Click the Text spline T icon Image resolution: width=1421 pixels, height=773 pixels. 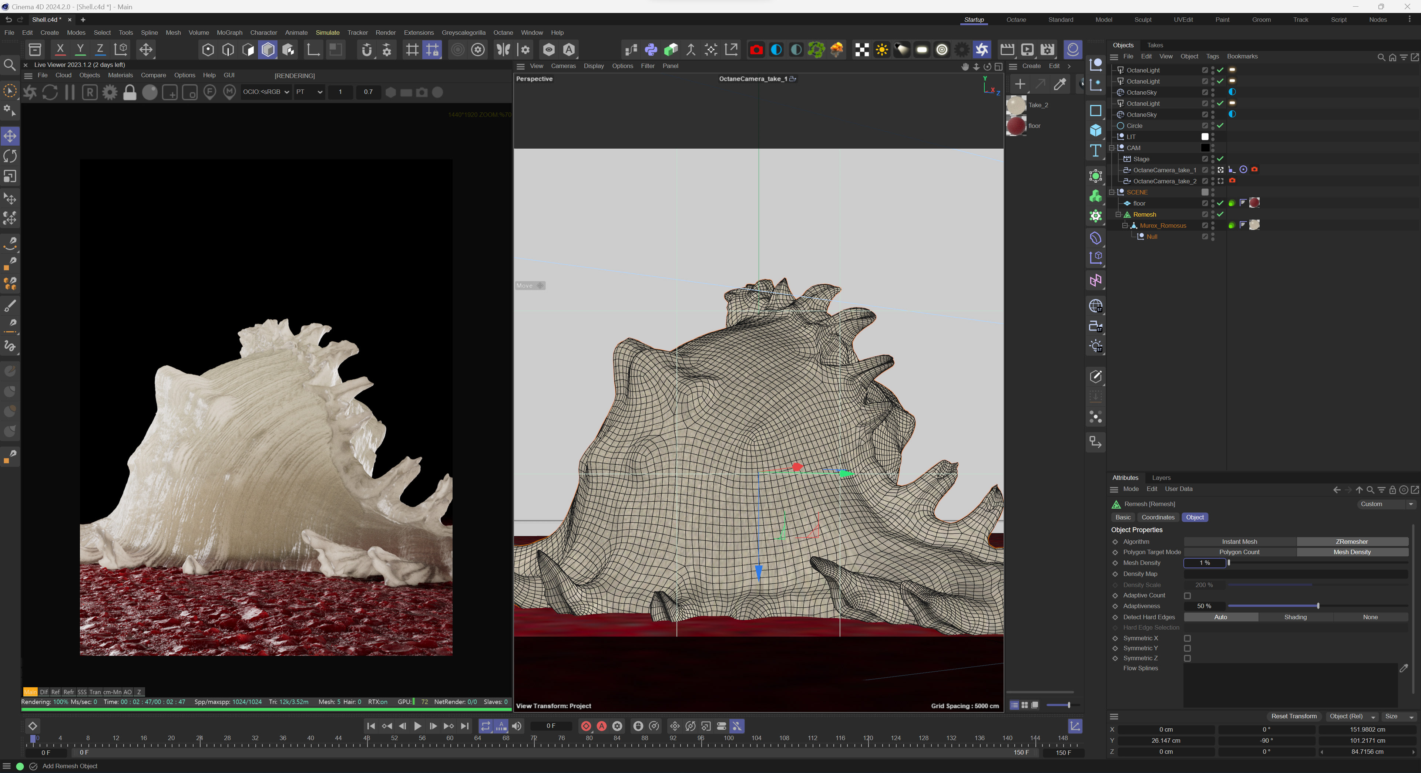click(x=1095, y=150)
